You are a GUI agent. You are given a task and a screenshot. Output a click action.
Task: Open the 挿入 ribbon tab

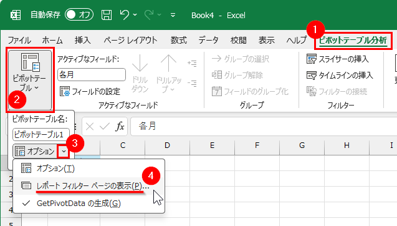tap(82, 40)
